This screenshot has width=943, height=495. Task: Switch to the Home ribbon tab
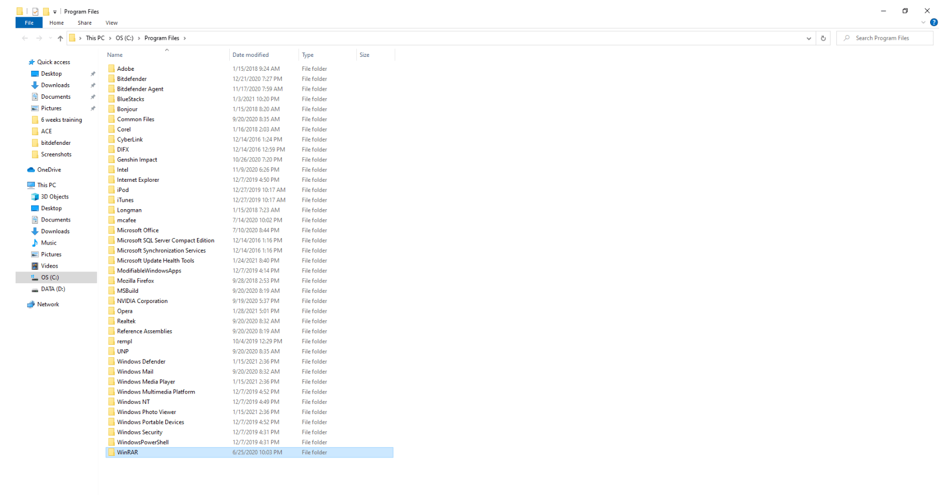(56, 23)
